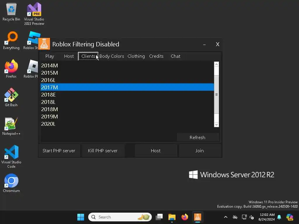Select the 2018M client entry
Viewport: 299px width, 224px height.
[x=127, y=109]
